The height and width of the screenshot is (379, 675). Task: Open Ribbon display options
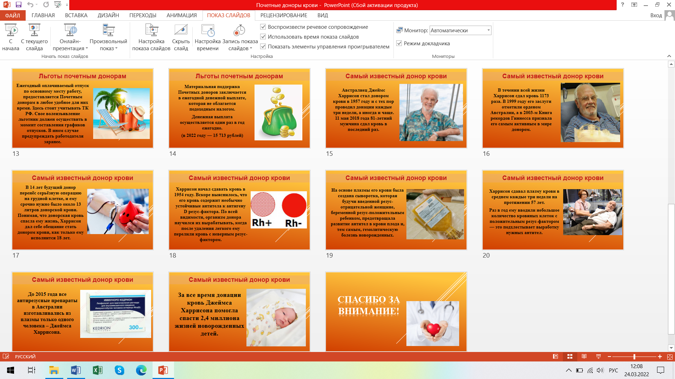(634, 5)
